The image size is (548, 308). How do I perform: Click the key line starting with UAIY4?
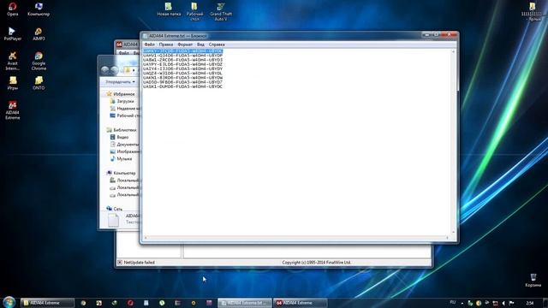[182, 68]
